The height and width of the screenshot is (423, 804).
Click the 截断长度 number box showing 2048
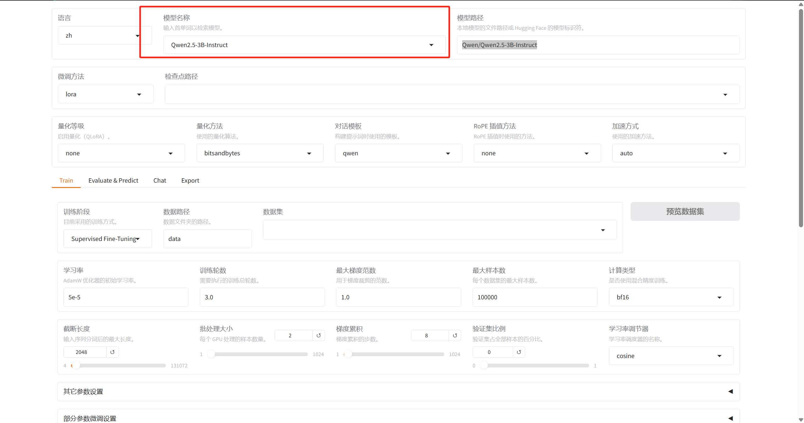click(85, 352)
